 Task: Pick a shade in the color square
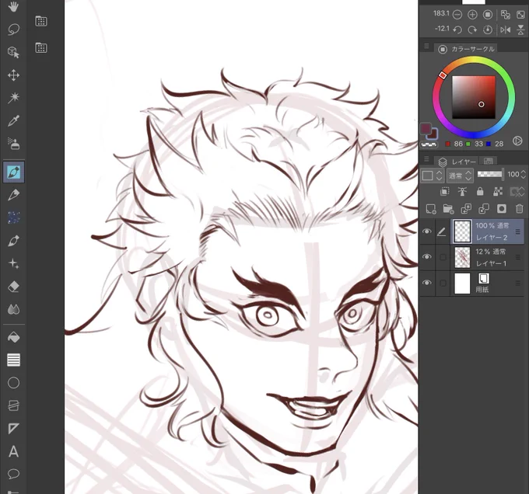coord(474,97)
